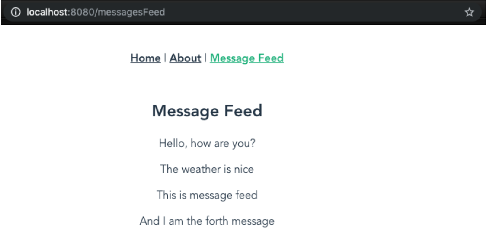Click the '/messagesFeed' path in the URL
The height and width of the screenshot is (236, 487).
[130, 12]
